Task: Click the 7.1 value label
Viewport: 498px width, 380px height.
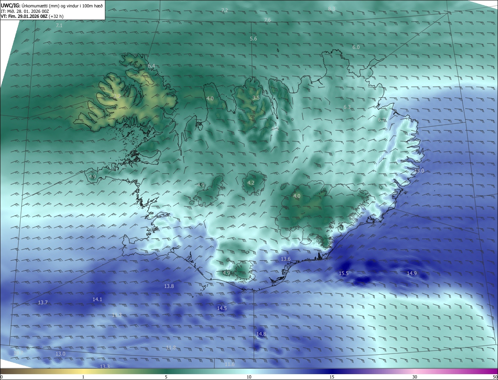Action: [x=59, y=25]
